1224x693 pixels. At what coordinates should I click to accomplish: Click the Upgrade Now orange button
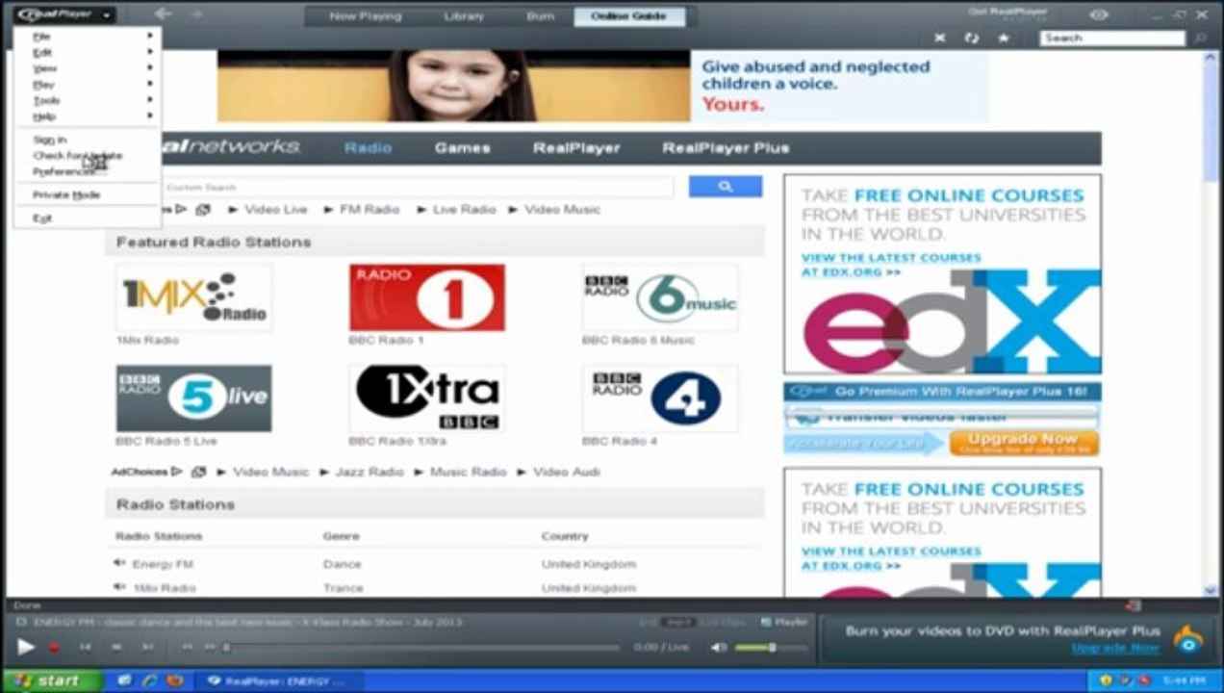(1024, 443)
